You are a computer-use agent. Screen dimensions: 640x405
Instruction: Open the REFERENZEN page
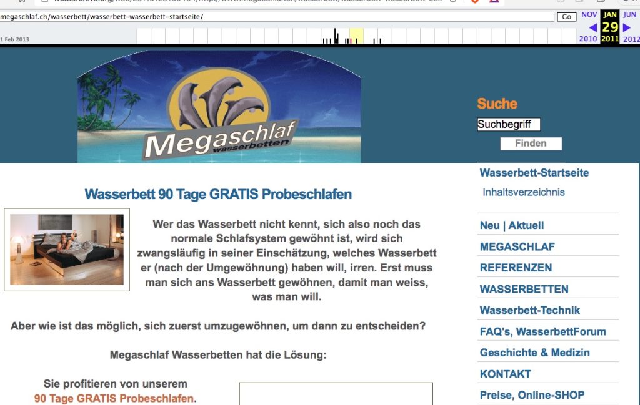click(516, 268)
